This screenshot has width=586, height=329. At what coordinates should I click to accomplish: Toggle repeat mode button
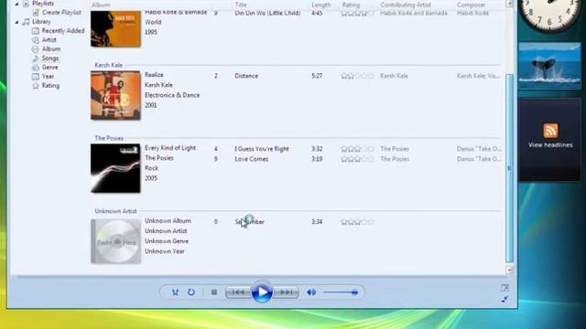tap(191, 292)
